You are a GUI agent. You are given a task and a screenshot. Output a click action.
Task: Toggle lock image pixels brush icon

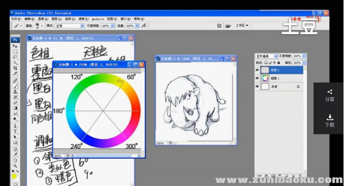(x=270, y=62)
